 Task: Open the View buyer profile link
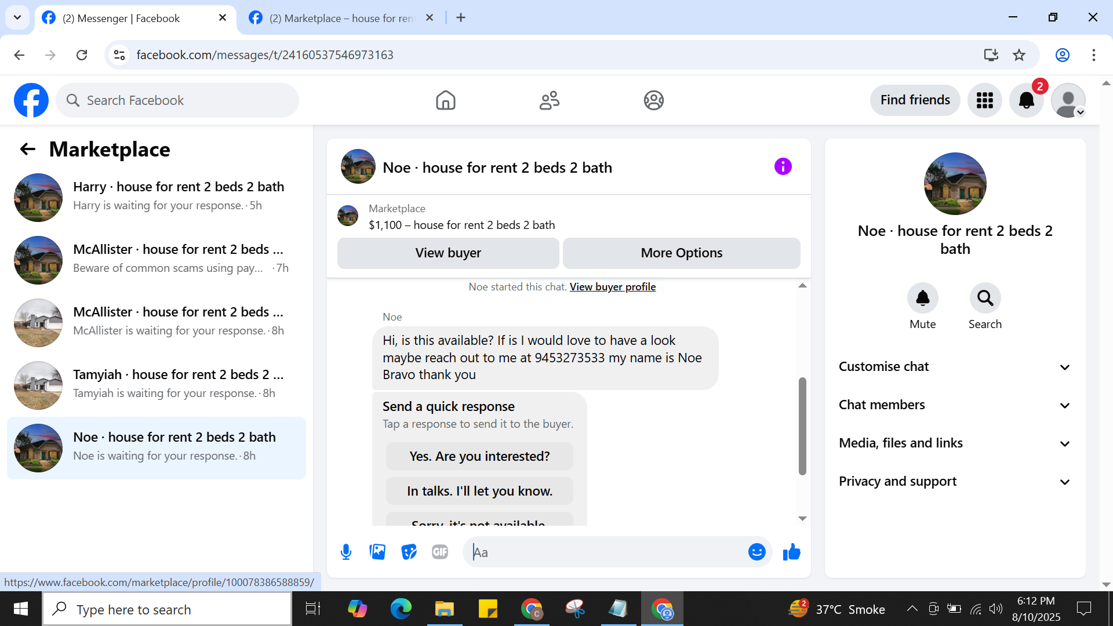[x=612, y=287]
